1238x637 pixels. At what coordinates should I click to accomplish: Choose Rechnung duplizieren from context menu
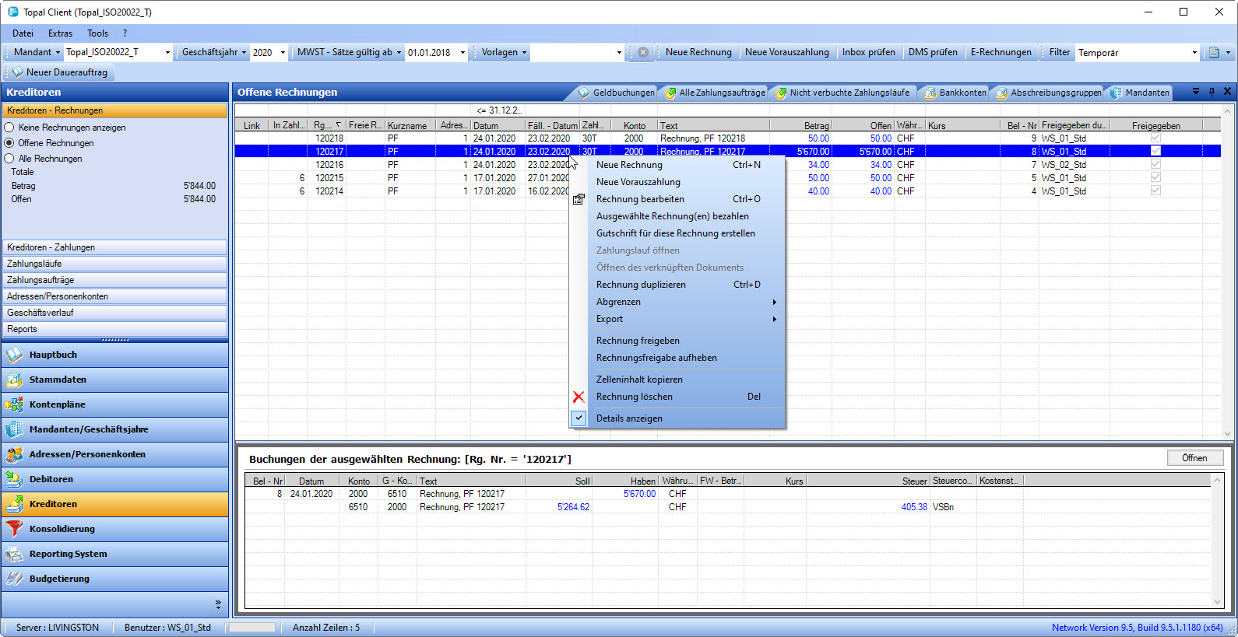pyautogui.click(x=641, y=285)
